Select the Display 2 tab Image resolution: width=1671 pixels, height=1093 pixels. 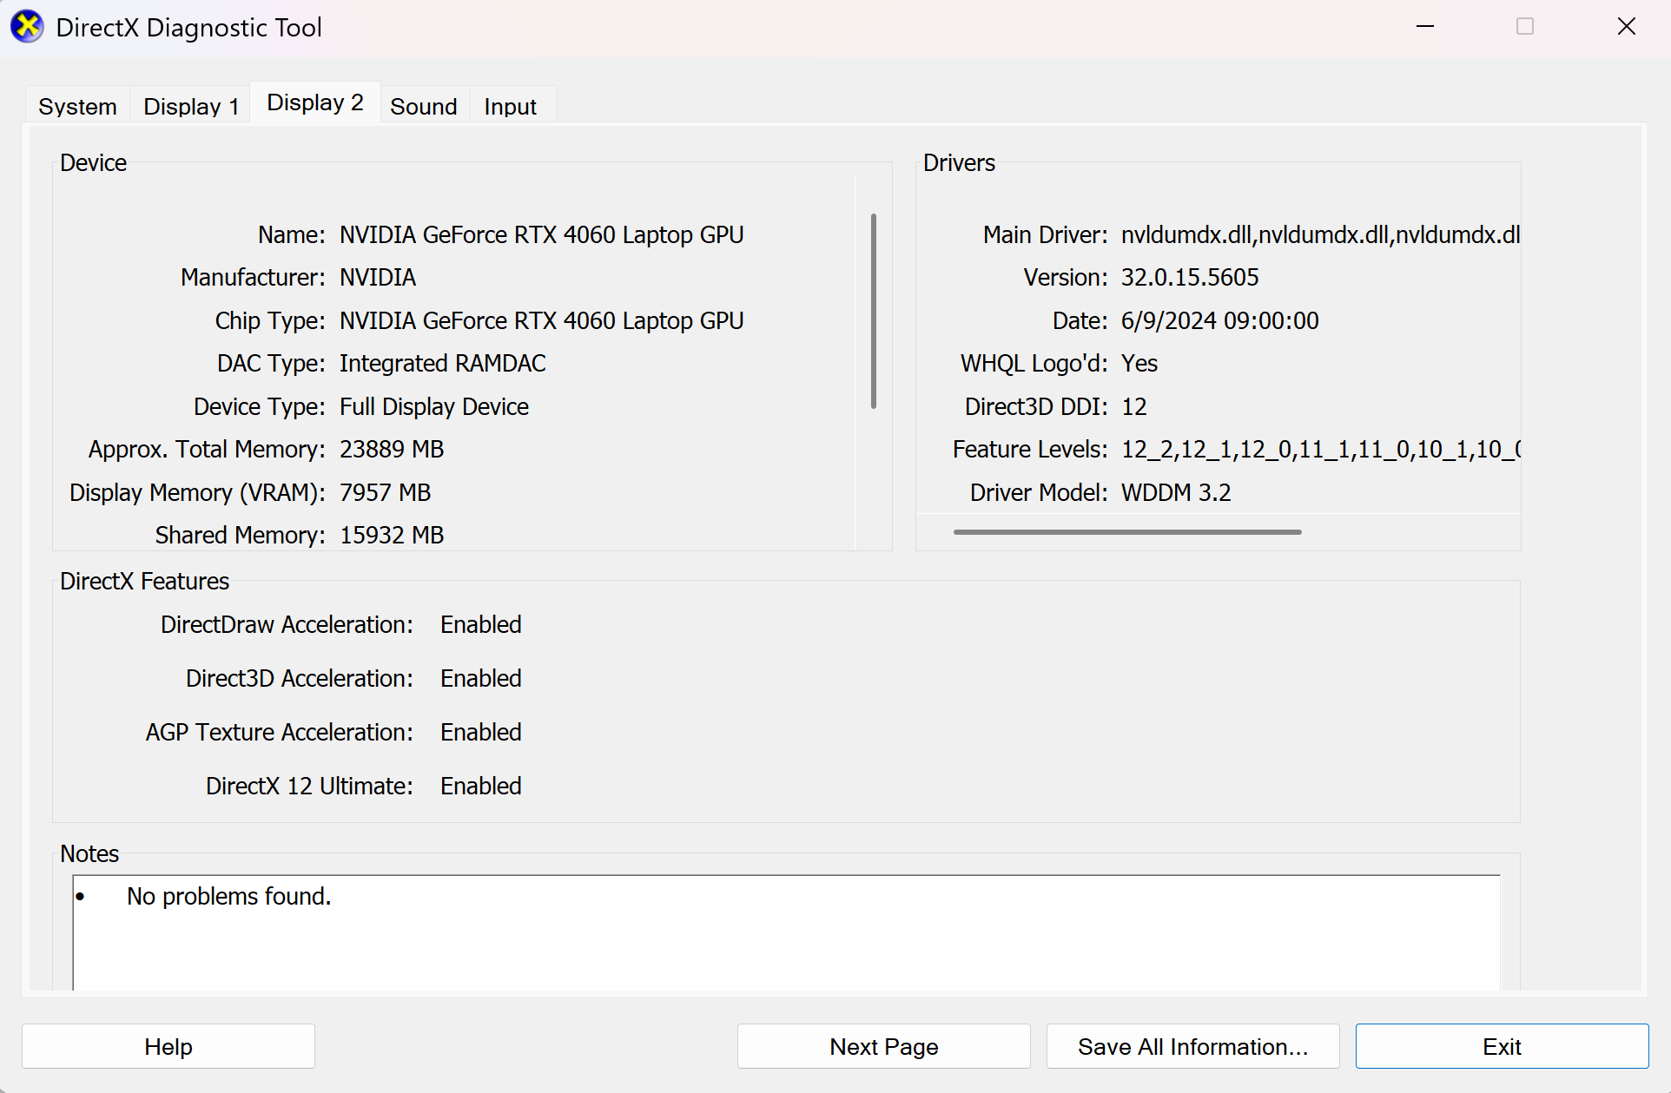(314, 102)
